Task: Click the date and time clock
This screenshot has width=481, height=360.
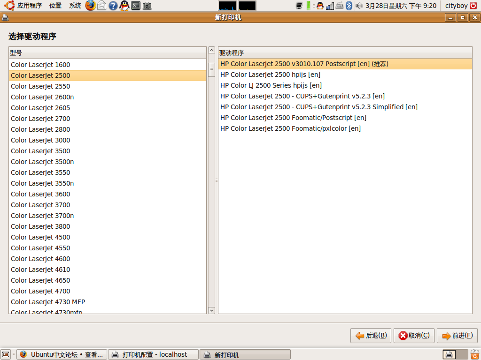Action: (x=401, y=6)
